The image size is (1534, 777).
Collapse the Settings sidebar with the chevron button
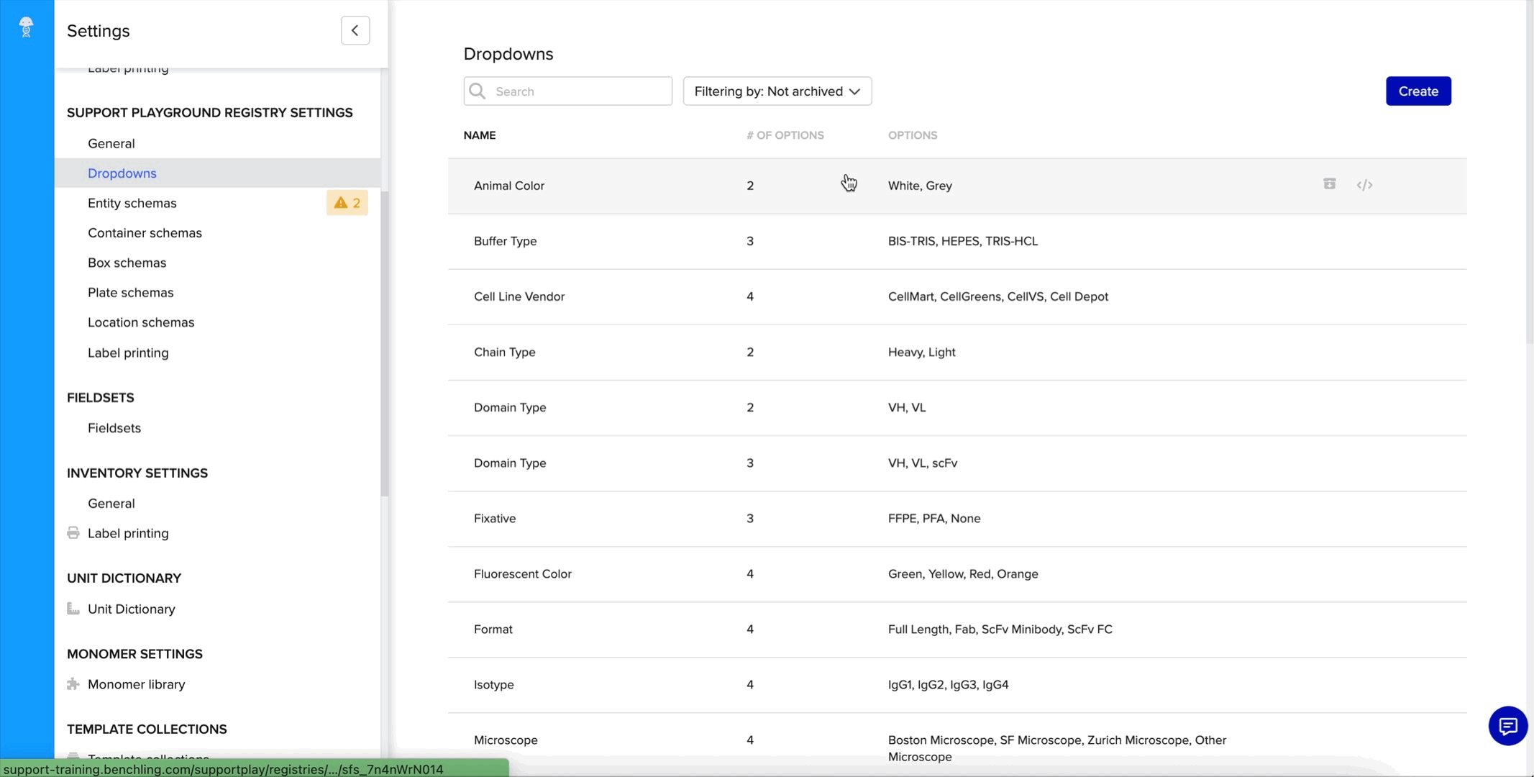tap(355, 30)
